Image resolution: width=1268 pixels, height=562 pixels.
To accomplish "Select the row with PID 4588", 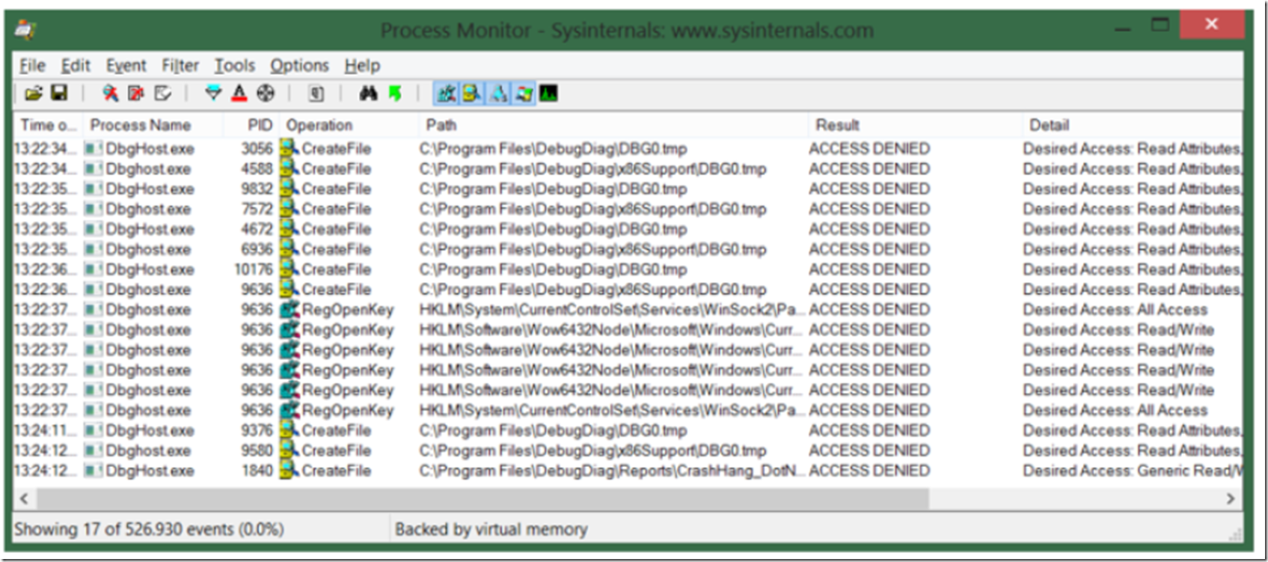I will [x=628, y=169].
